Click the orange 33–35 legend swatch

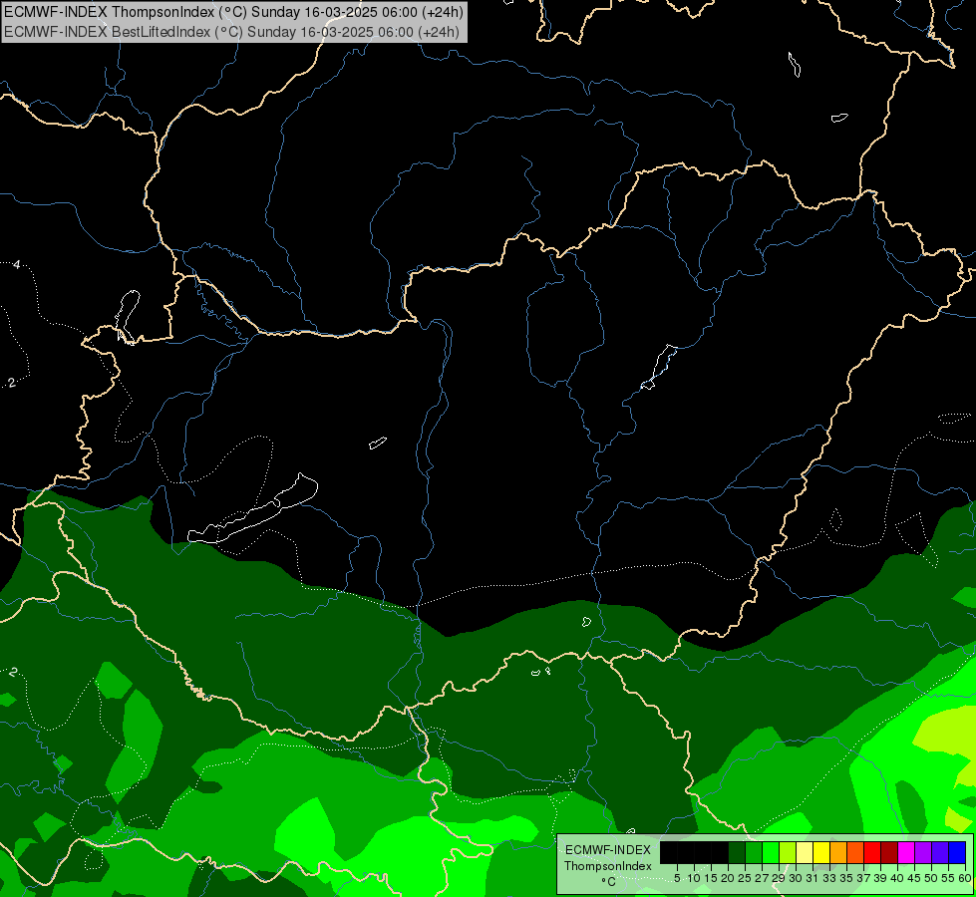838,852
